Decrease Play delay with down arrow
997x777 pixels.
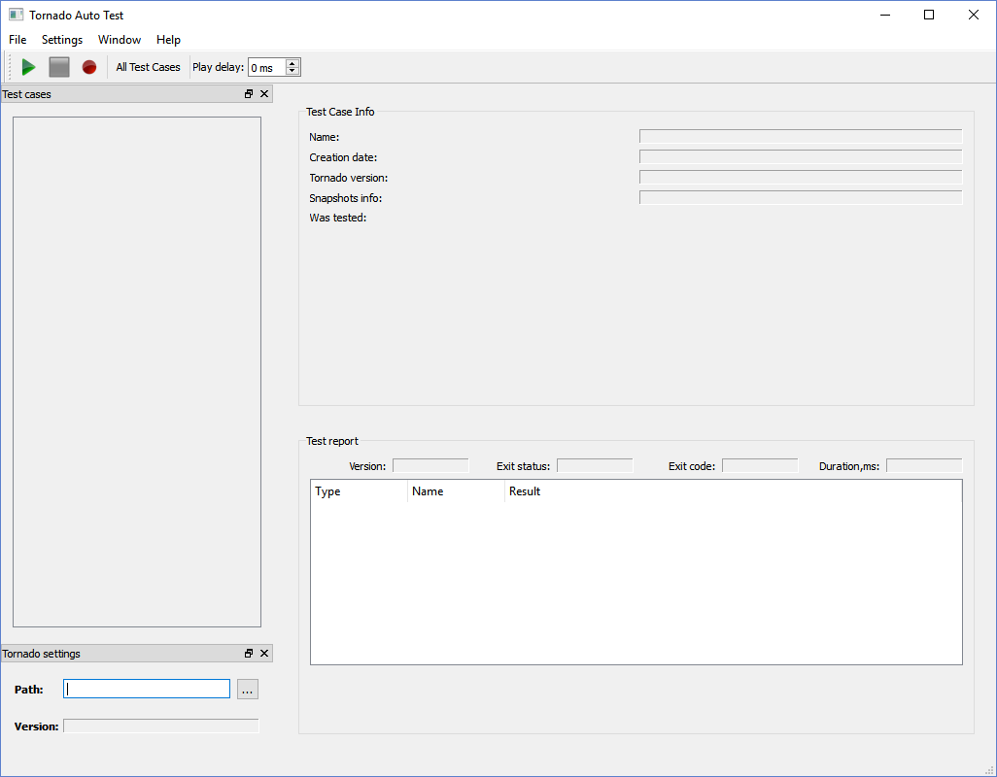[292, 71]
